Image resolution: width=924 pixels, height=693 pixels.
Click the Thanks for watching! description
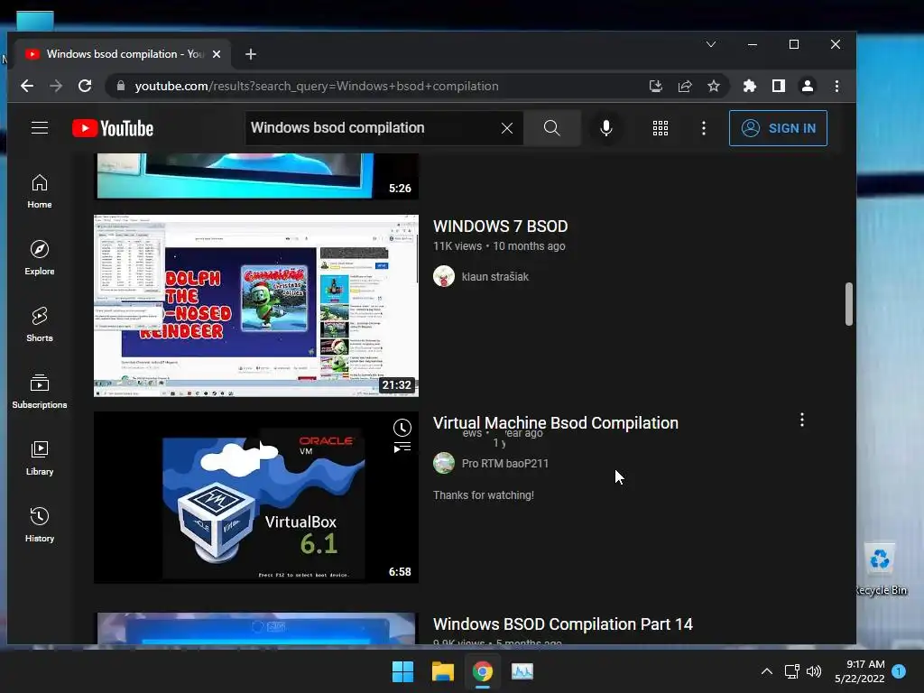(x=484, y=495)
